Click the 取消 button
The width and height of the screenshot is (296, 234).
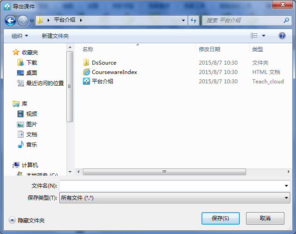pos(265,218)
